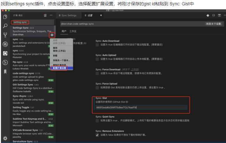Click the Sync: Force Download setting title
Image resolution: width=226 pixels, height=143 pixels.
pyautogui.click(x=108, y=69)
